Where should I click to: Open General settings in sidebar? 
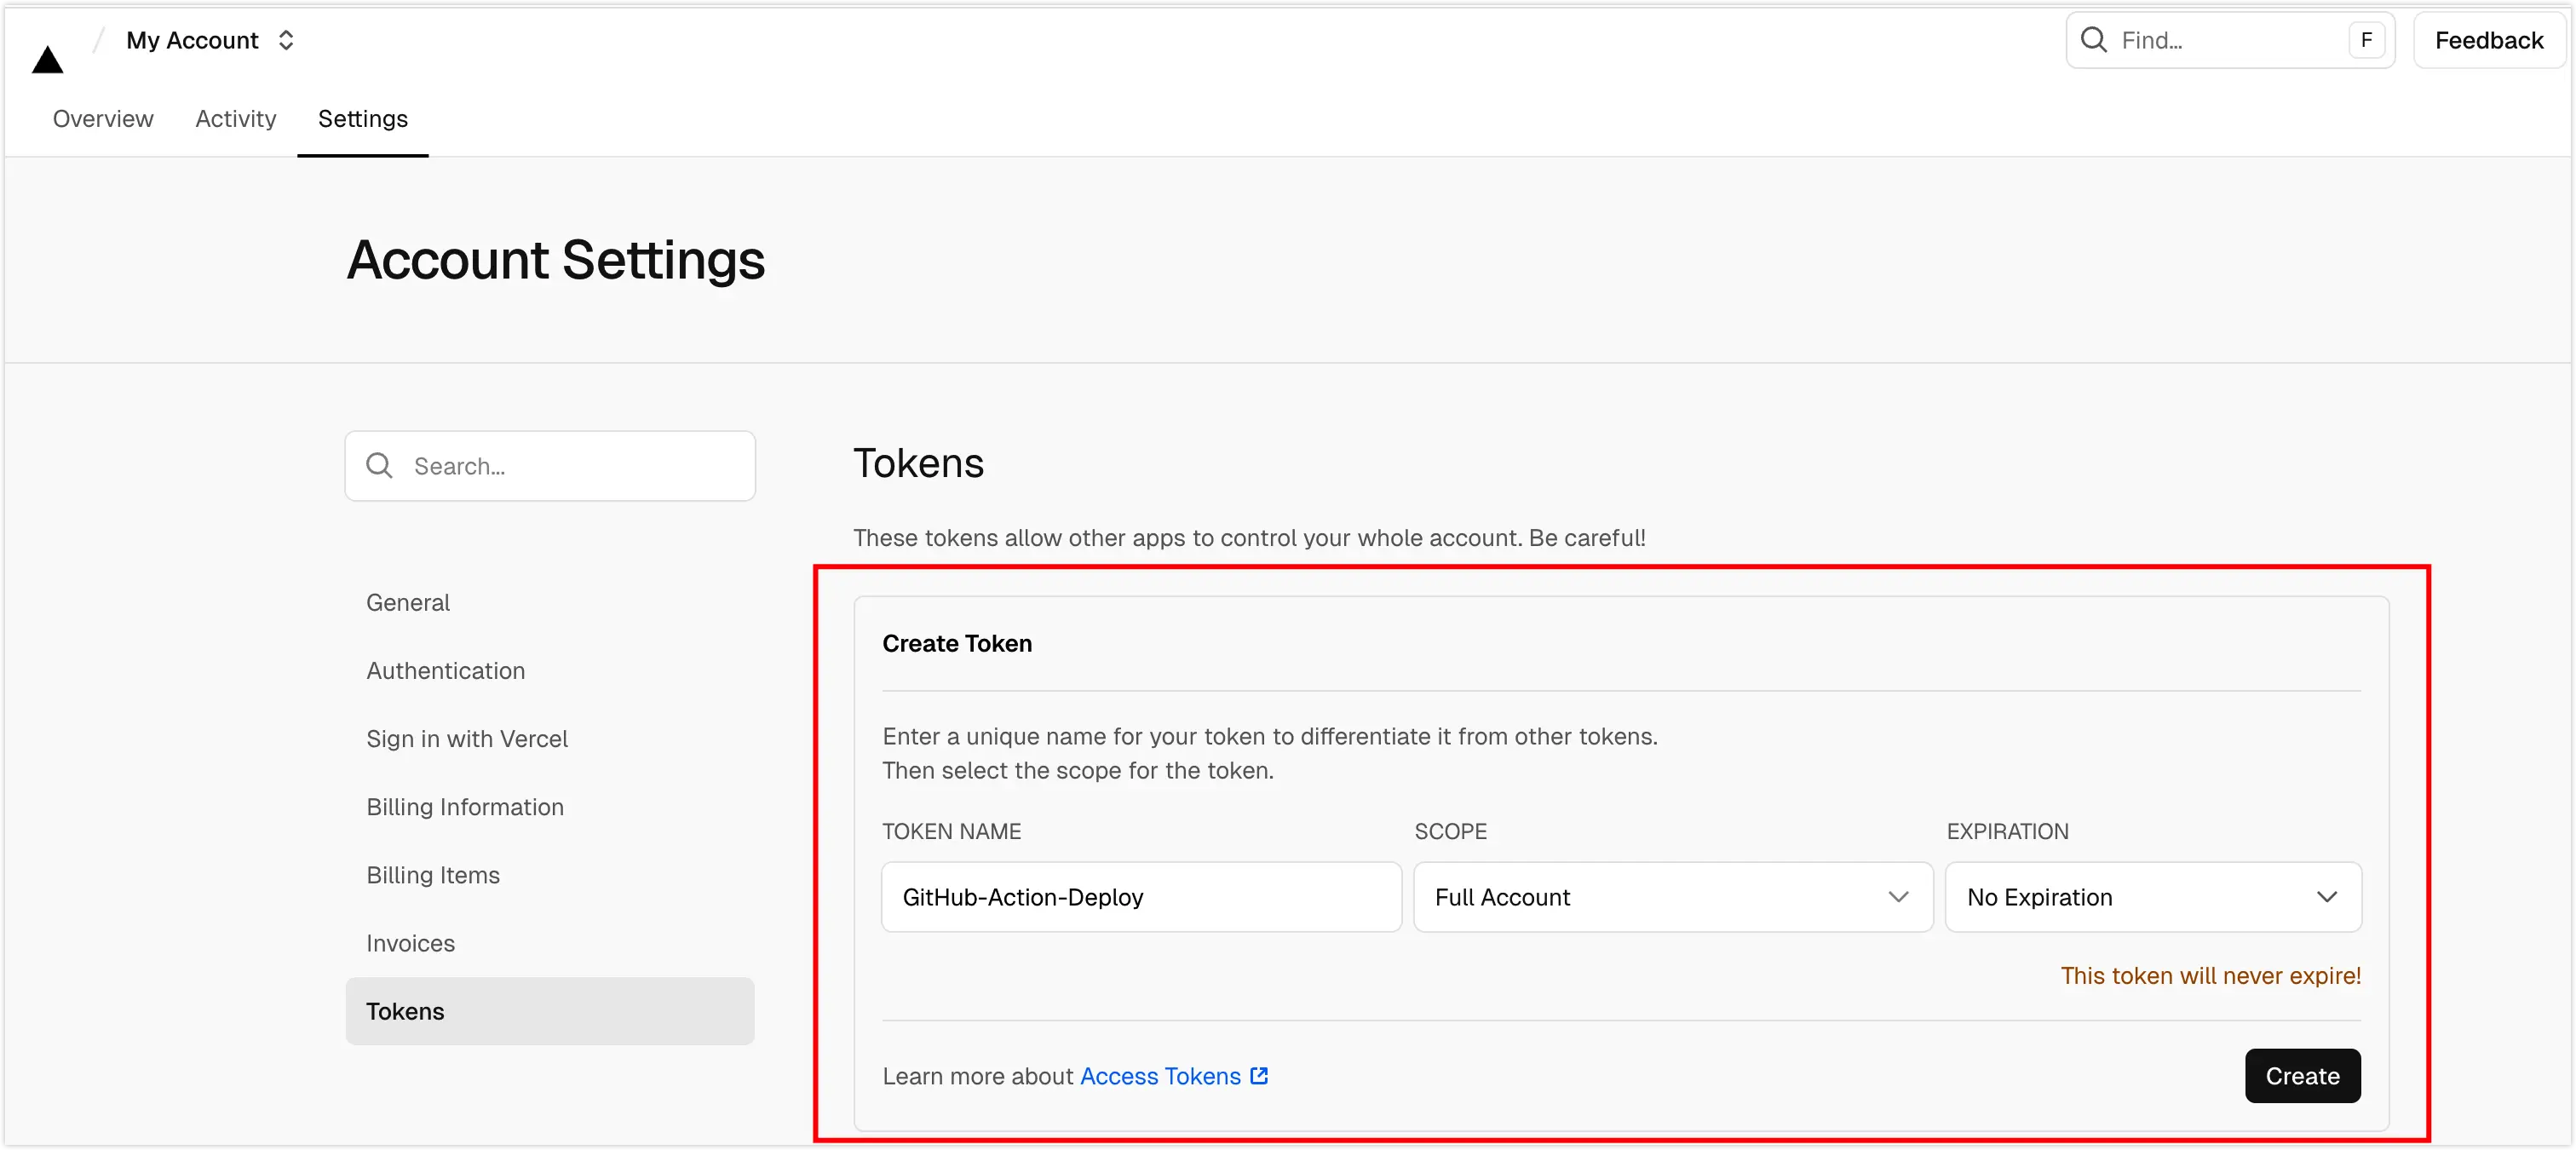(x=408, y=603)
